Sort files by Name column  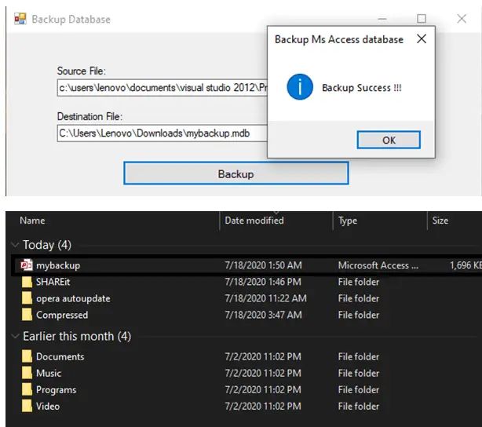point(32,221)
